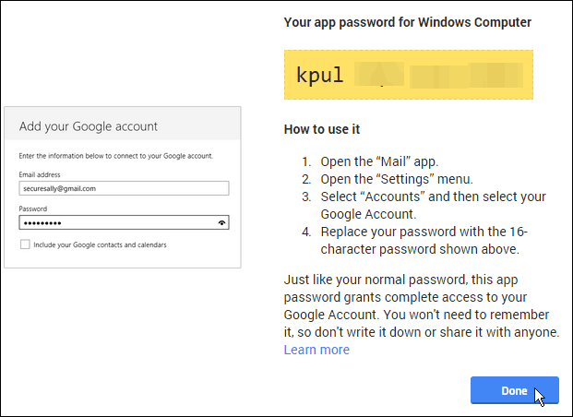Screen dimensions: 573x417
Task: Click the 'Enter the information below' instruction text
Action: click(x=116, y=156)
